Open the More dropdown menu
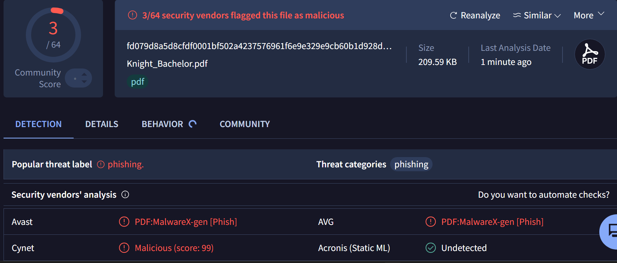 [x=588, y=16]
